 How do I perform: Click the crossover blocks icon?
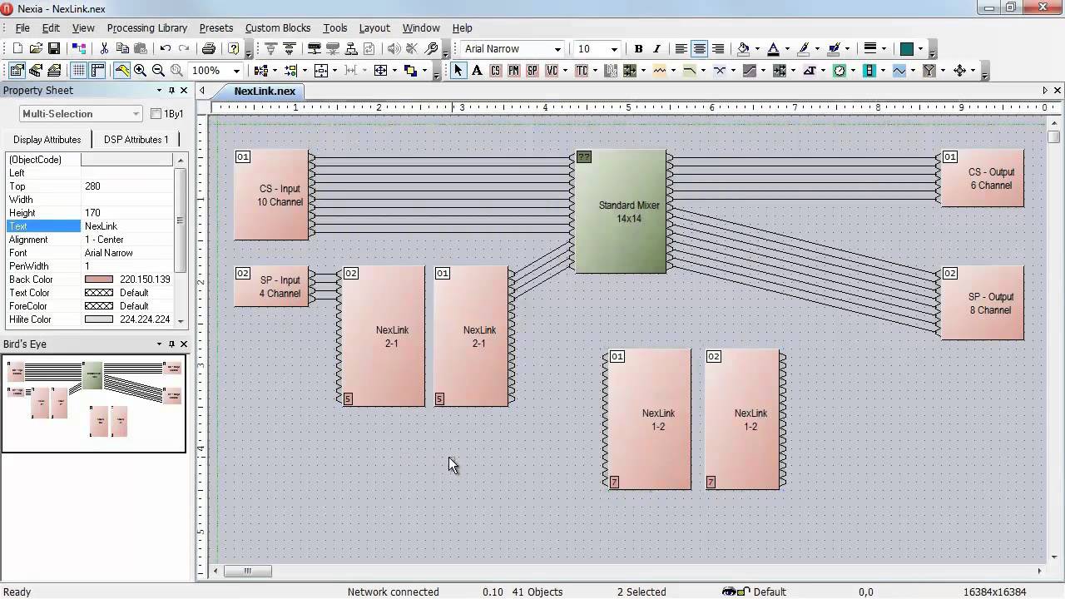click(720, 71)
